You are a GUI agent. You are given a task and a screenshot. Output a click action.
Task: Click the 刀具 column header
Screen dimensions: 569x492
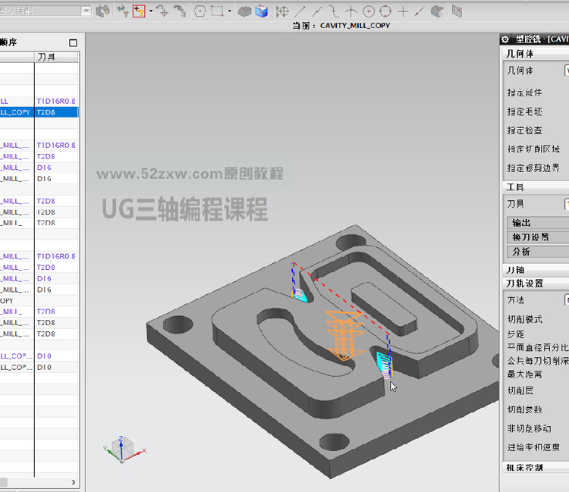[x=57, y=57]
